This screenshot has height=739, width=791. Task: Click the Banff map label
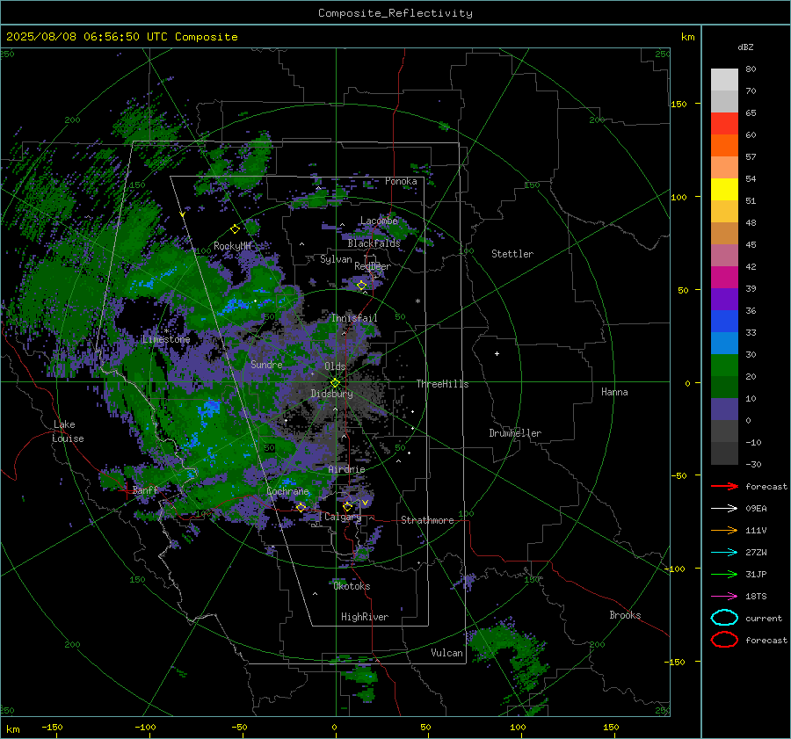(145, 489)
